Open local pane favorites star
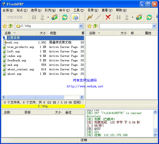This screenshot has height=144, width=159. pos(5,26)
